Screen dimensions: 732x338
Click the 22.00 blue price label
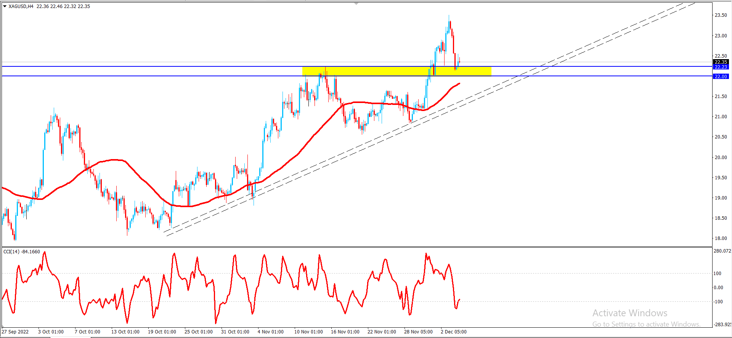pos(721,76)
